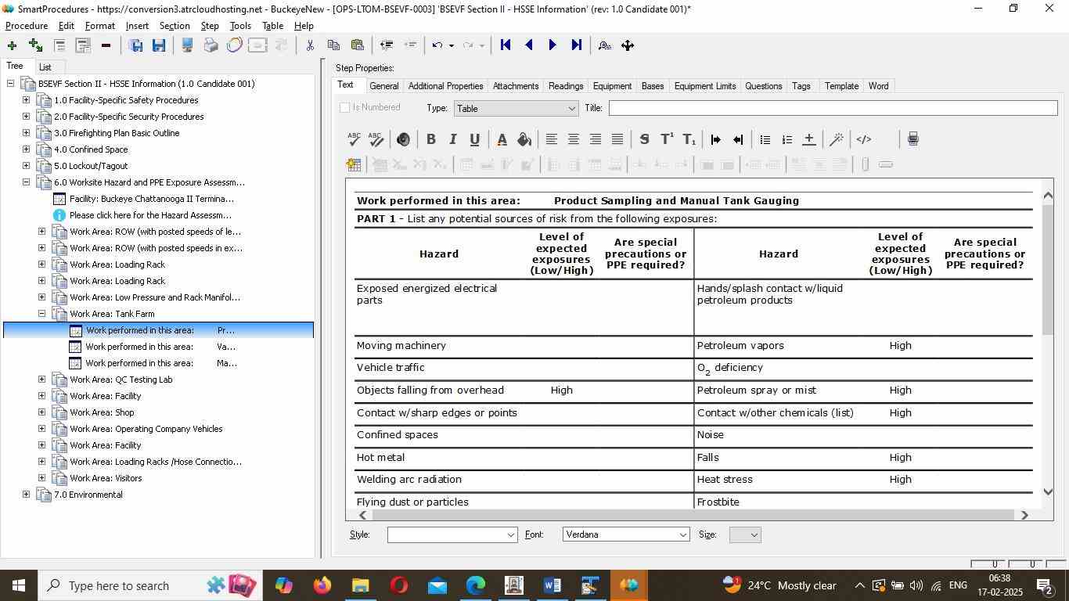The height and width of the screenshot is (601, 1069).
Task: Expand 1.0 Facility-Specific Safety Procedures node
Action: tap(26, 100)
